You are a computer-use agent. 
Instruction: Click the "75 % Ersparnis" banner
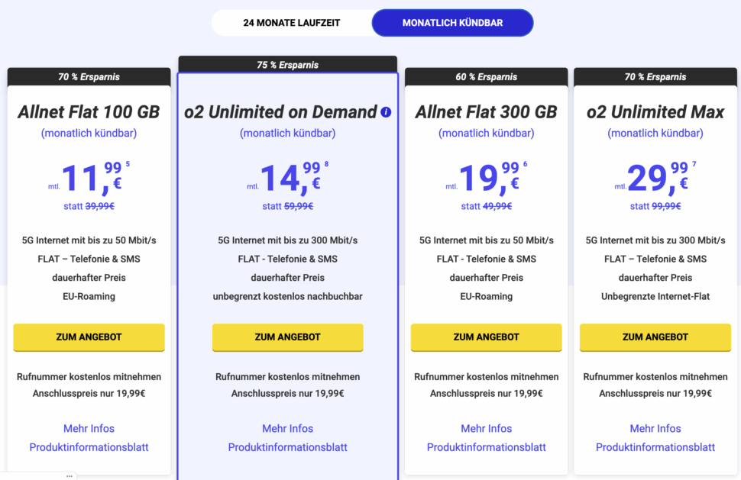click(287, 64)
